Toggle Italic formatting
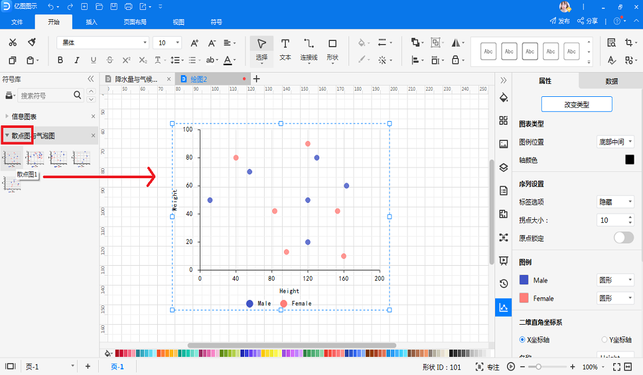 point(76,60)
